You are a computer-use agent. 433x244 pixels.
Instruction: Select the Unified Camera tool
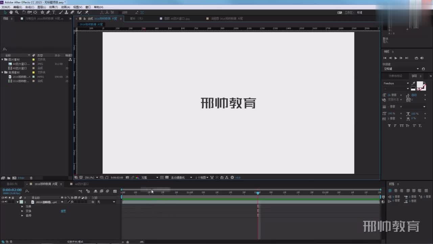[x=29, y=12]
